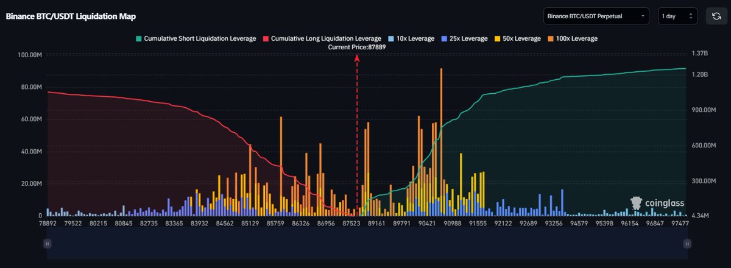
Task: Click the 80215 price axis label
Action: coord(98,224)
